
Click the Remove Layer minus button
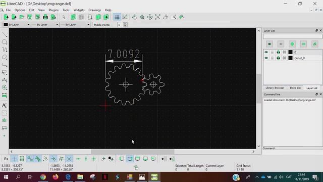[303, 44]
